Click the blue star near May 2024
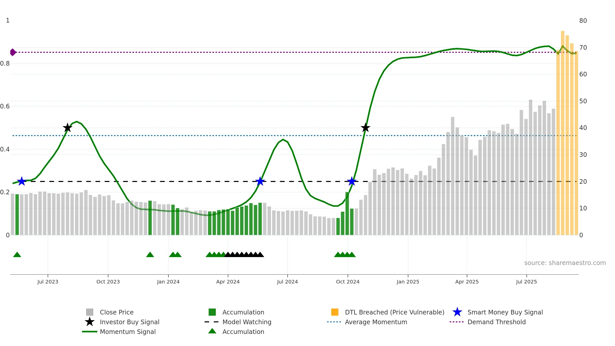The width and height of the screenshot is (615, 346). pyautogui.click(x=260, y=181)
